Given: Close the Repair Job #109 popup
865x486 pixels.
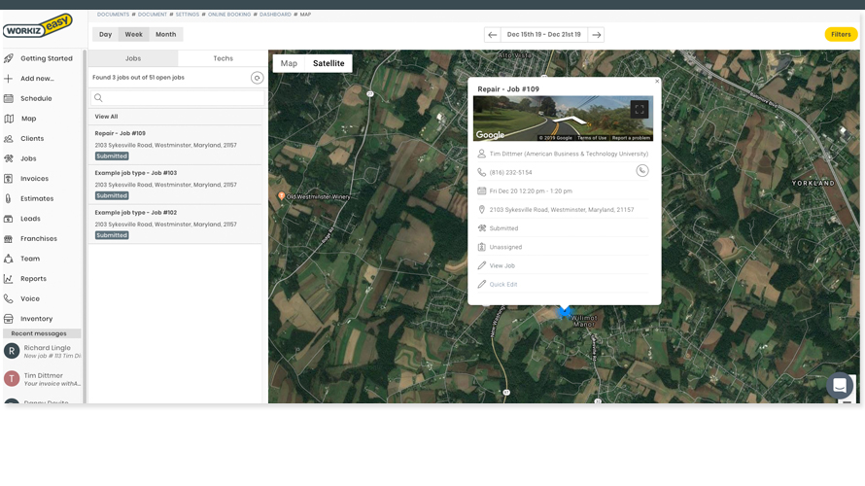Looking at the screenshot, I should tap(657, 82).
